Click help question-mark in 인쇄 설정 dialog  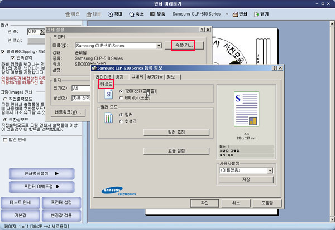(202, 30)
